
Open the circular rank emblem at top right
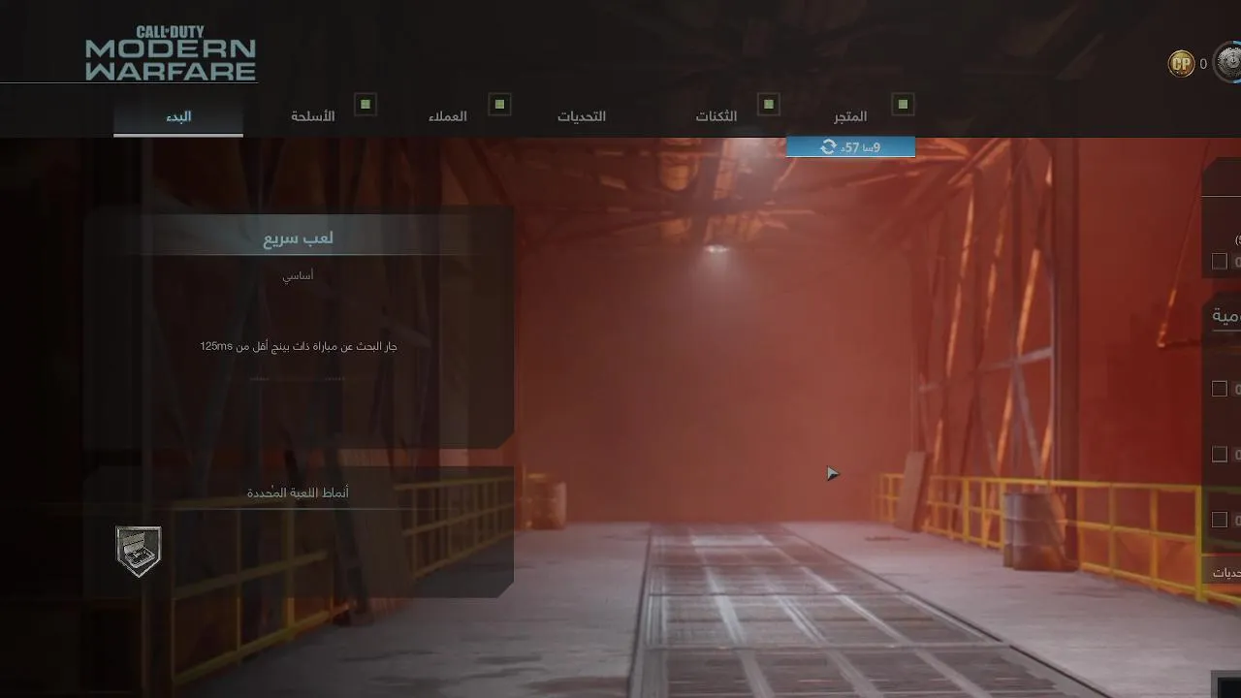tap(1228, 63)
